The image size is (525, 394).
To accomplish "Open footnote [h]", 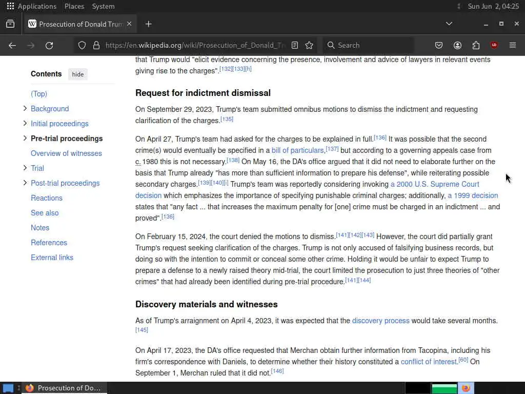I will pyautogui.click(x=248, y=69).
